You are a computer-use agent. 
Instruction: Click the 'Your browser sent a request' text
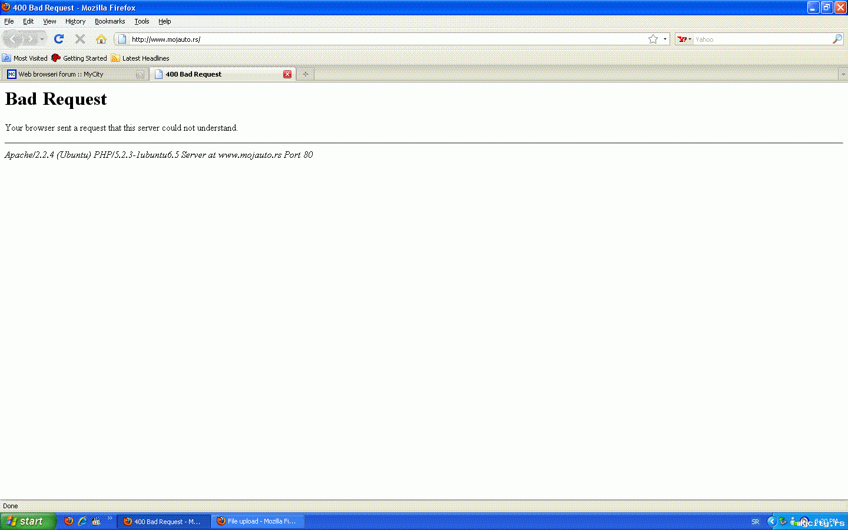[121, 128]
